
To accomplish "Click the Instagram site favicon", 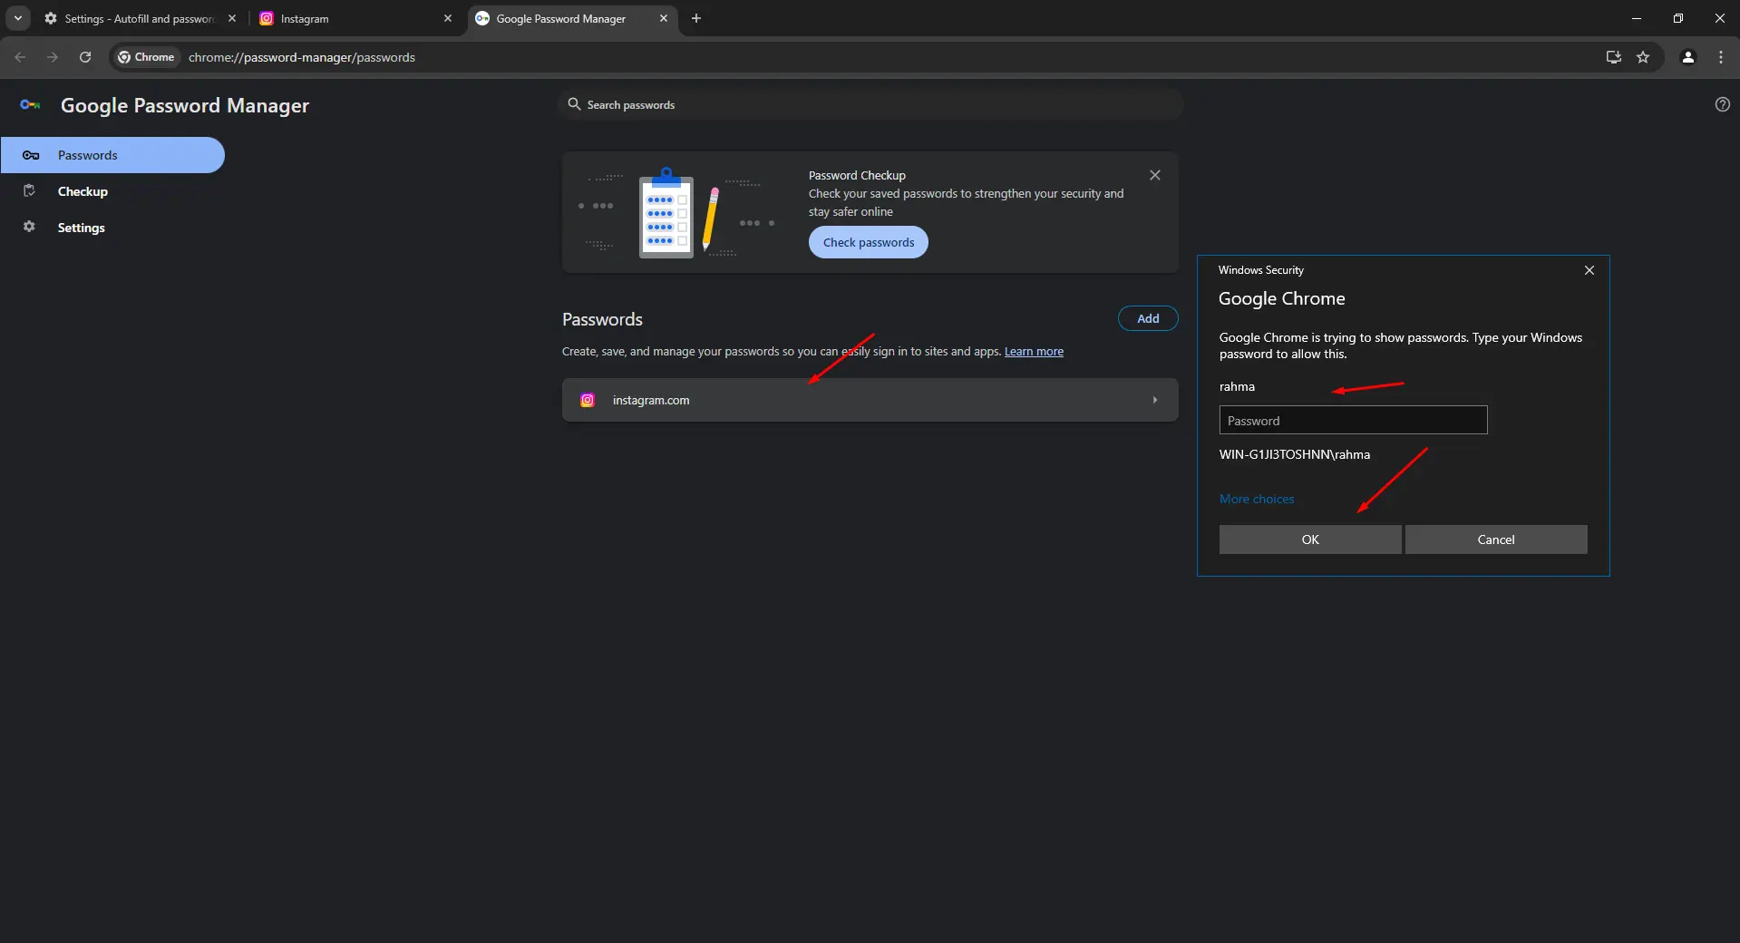I will click(x=588, y=400).
